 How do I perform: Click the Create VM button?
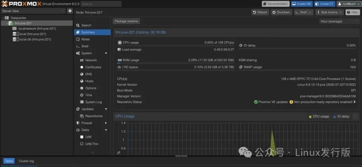[301, 4]
